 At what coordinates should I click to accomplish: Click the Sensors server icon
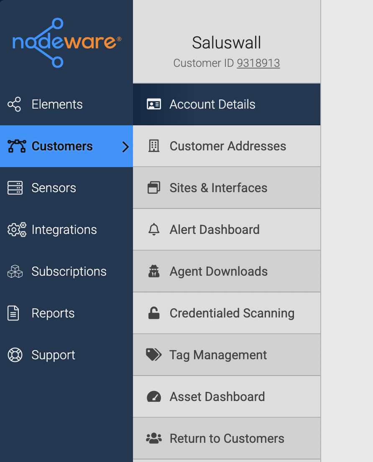[15, 188]
